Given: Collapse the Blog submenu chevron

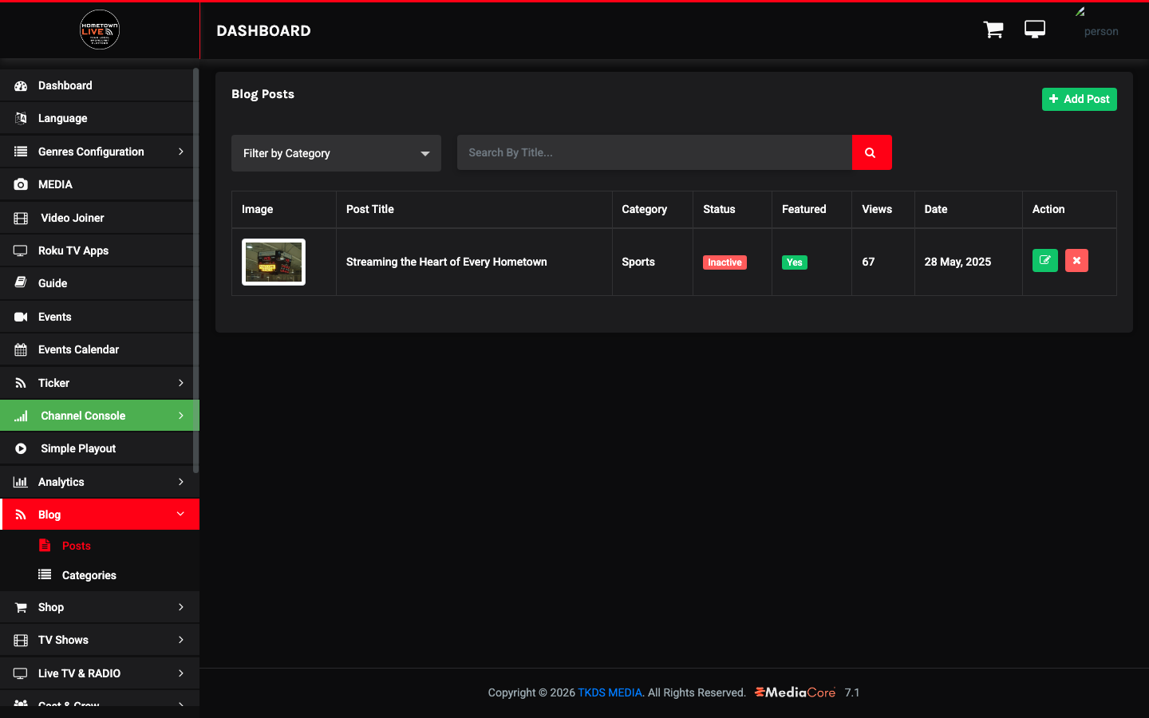Looking at the screenshot, I should point(181,515).
